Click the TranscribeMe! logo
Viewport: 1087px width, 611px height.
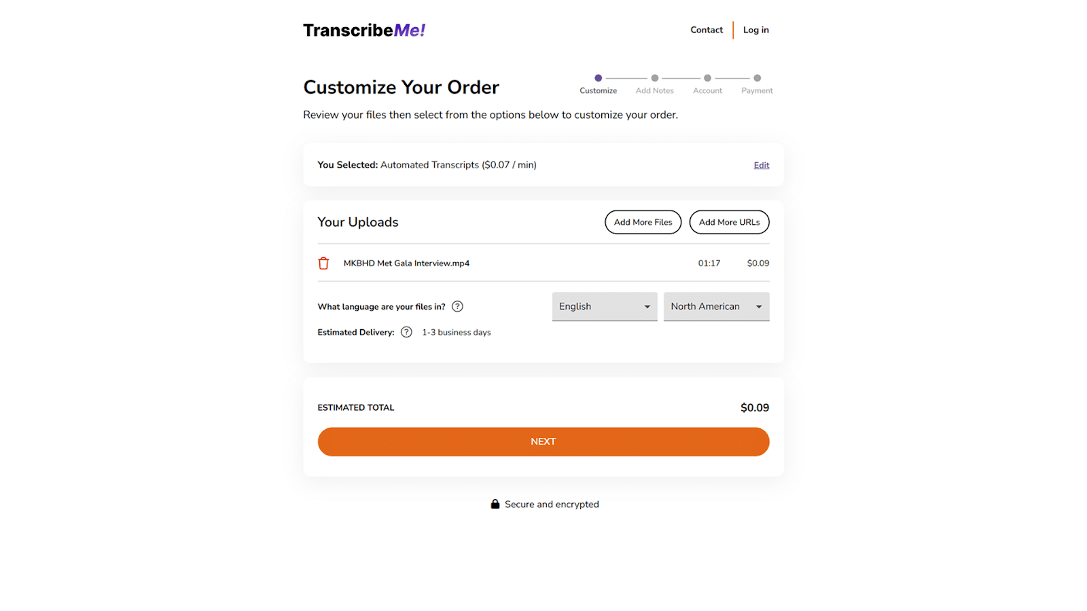pyautogui.click(x=364, y=31)
